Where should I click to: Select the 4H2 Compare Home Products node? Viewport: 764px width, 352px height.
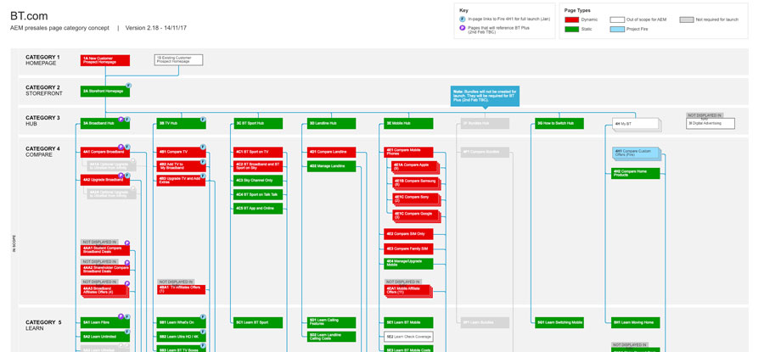(x=635, y=173)
